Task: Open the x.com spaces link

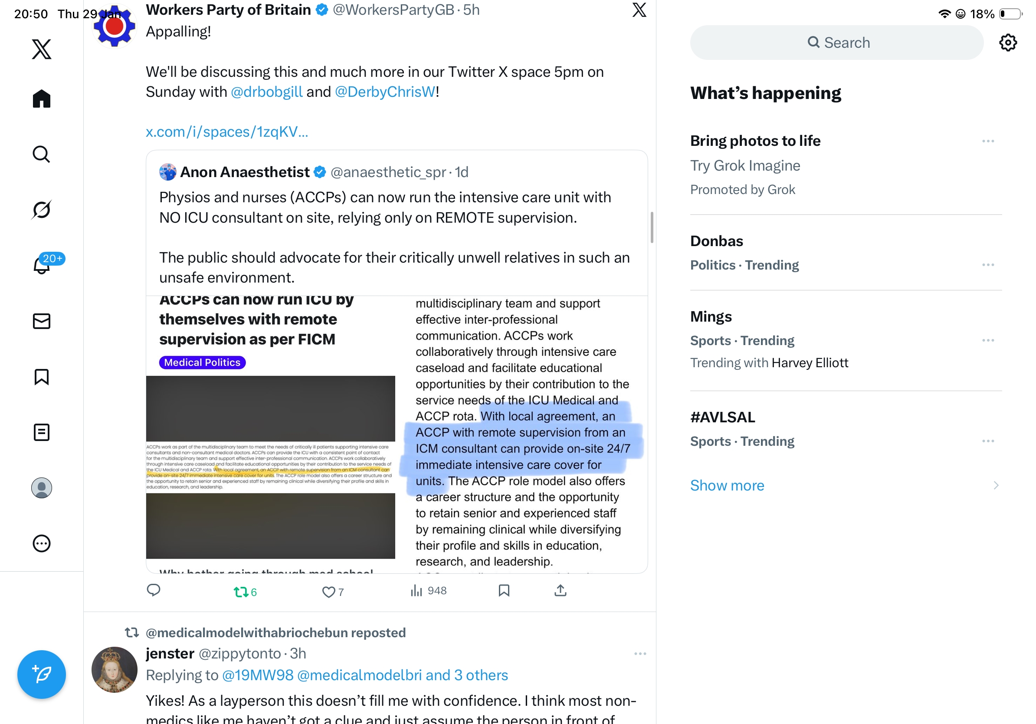Action: click(x=227, y=132)
